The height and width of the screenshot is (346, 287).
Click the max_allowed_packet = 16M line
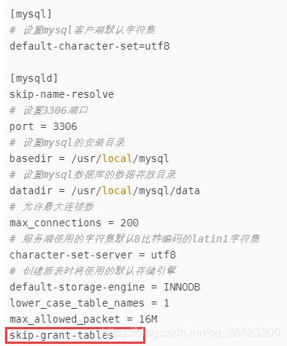pyautogui.click(x=83, y=319)
